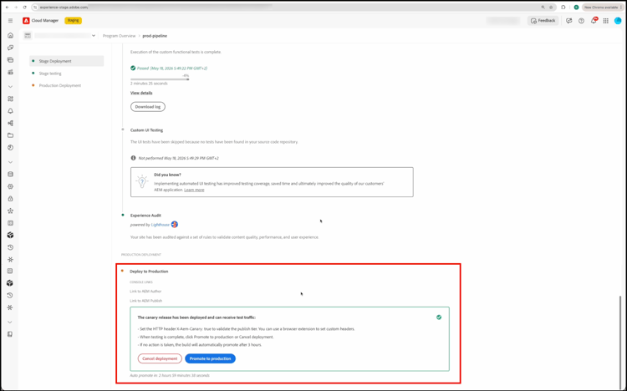Click the padlock icon in the sidebar

pos(10,199)
